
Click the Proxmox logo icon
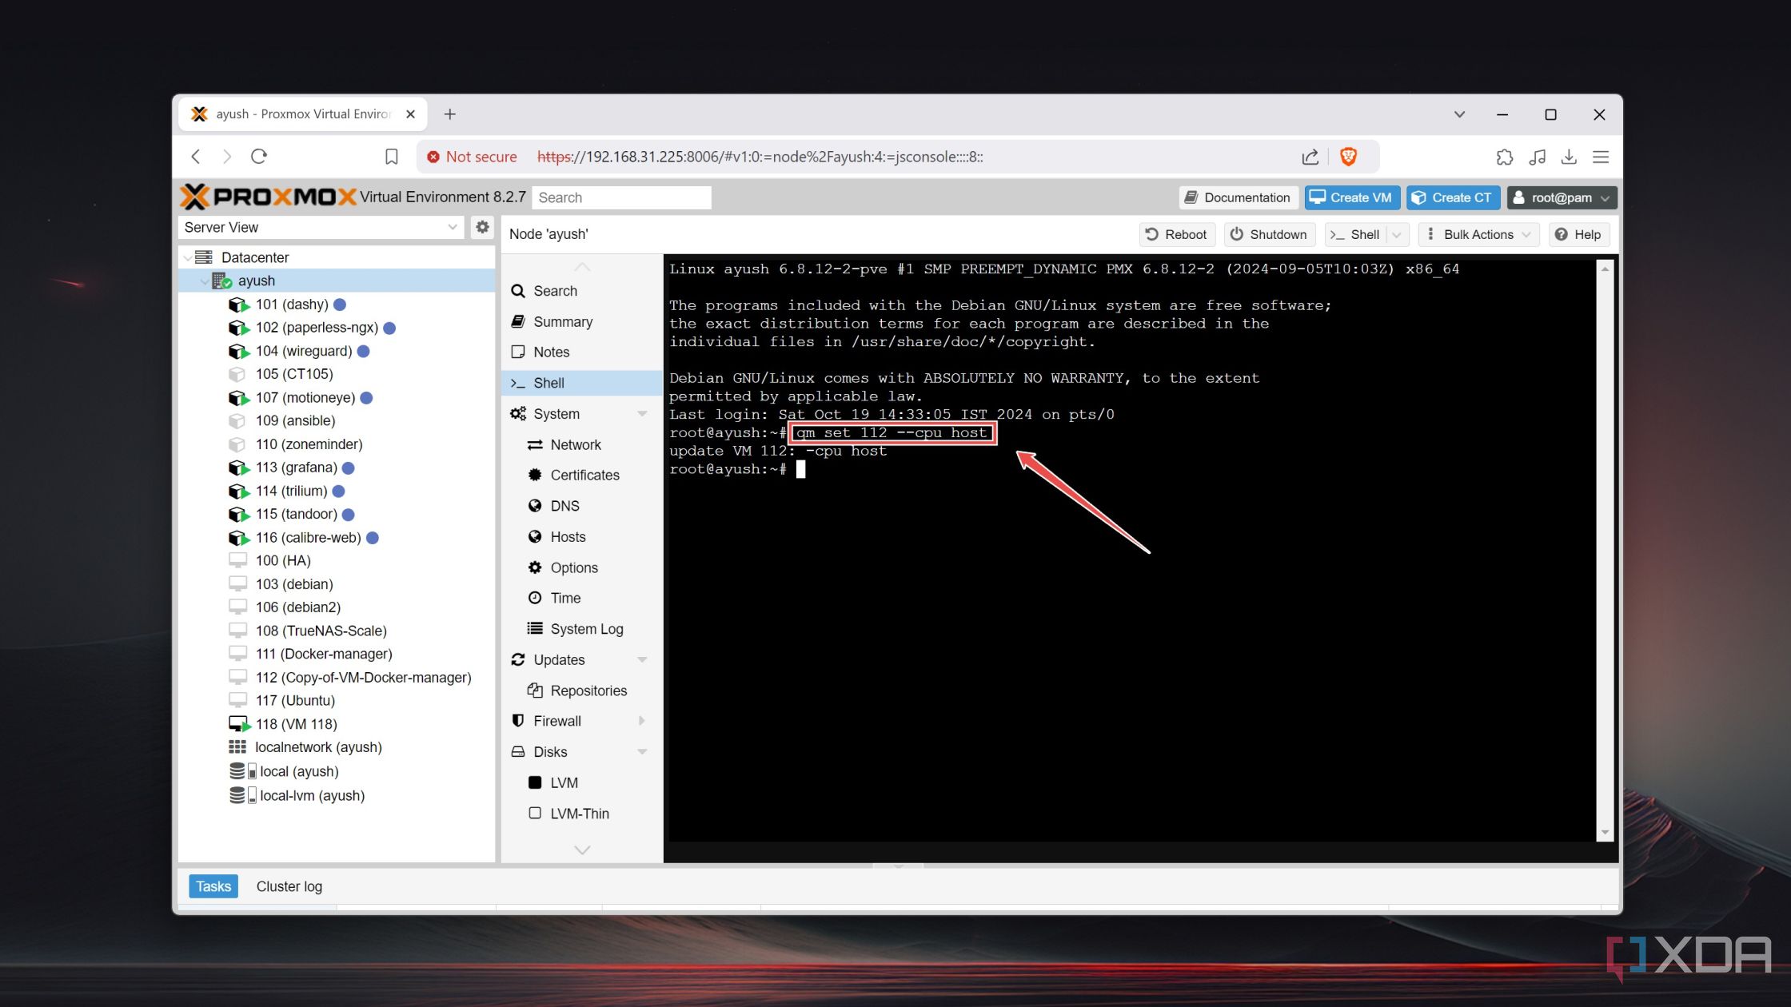pos(196,197)
